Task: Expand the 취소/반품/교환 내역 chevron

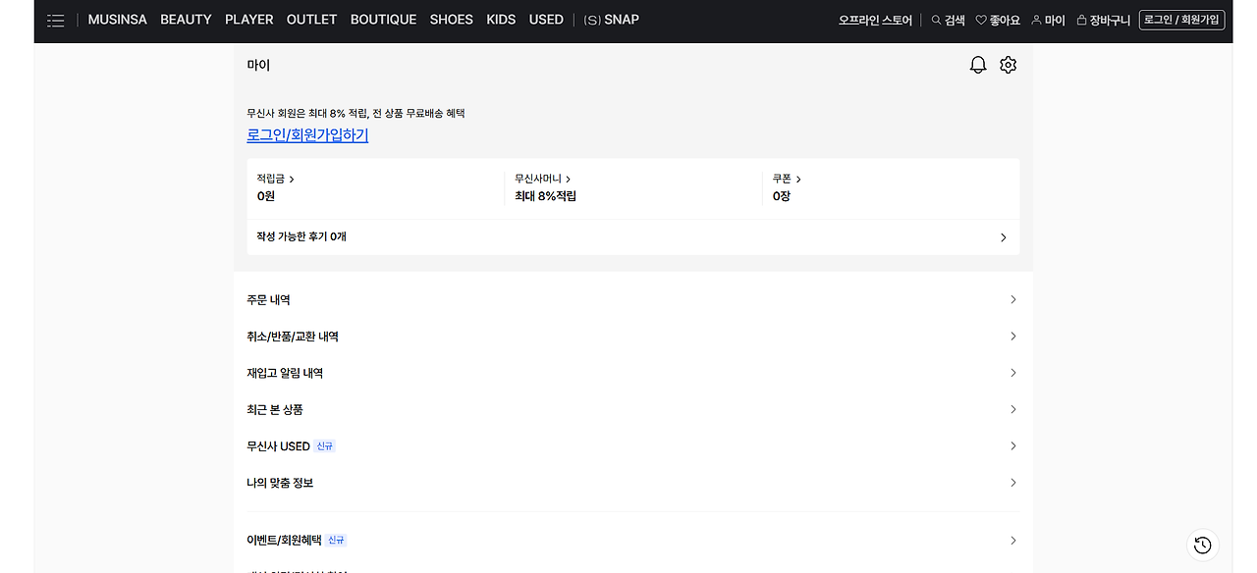Action: (1013, 337)
